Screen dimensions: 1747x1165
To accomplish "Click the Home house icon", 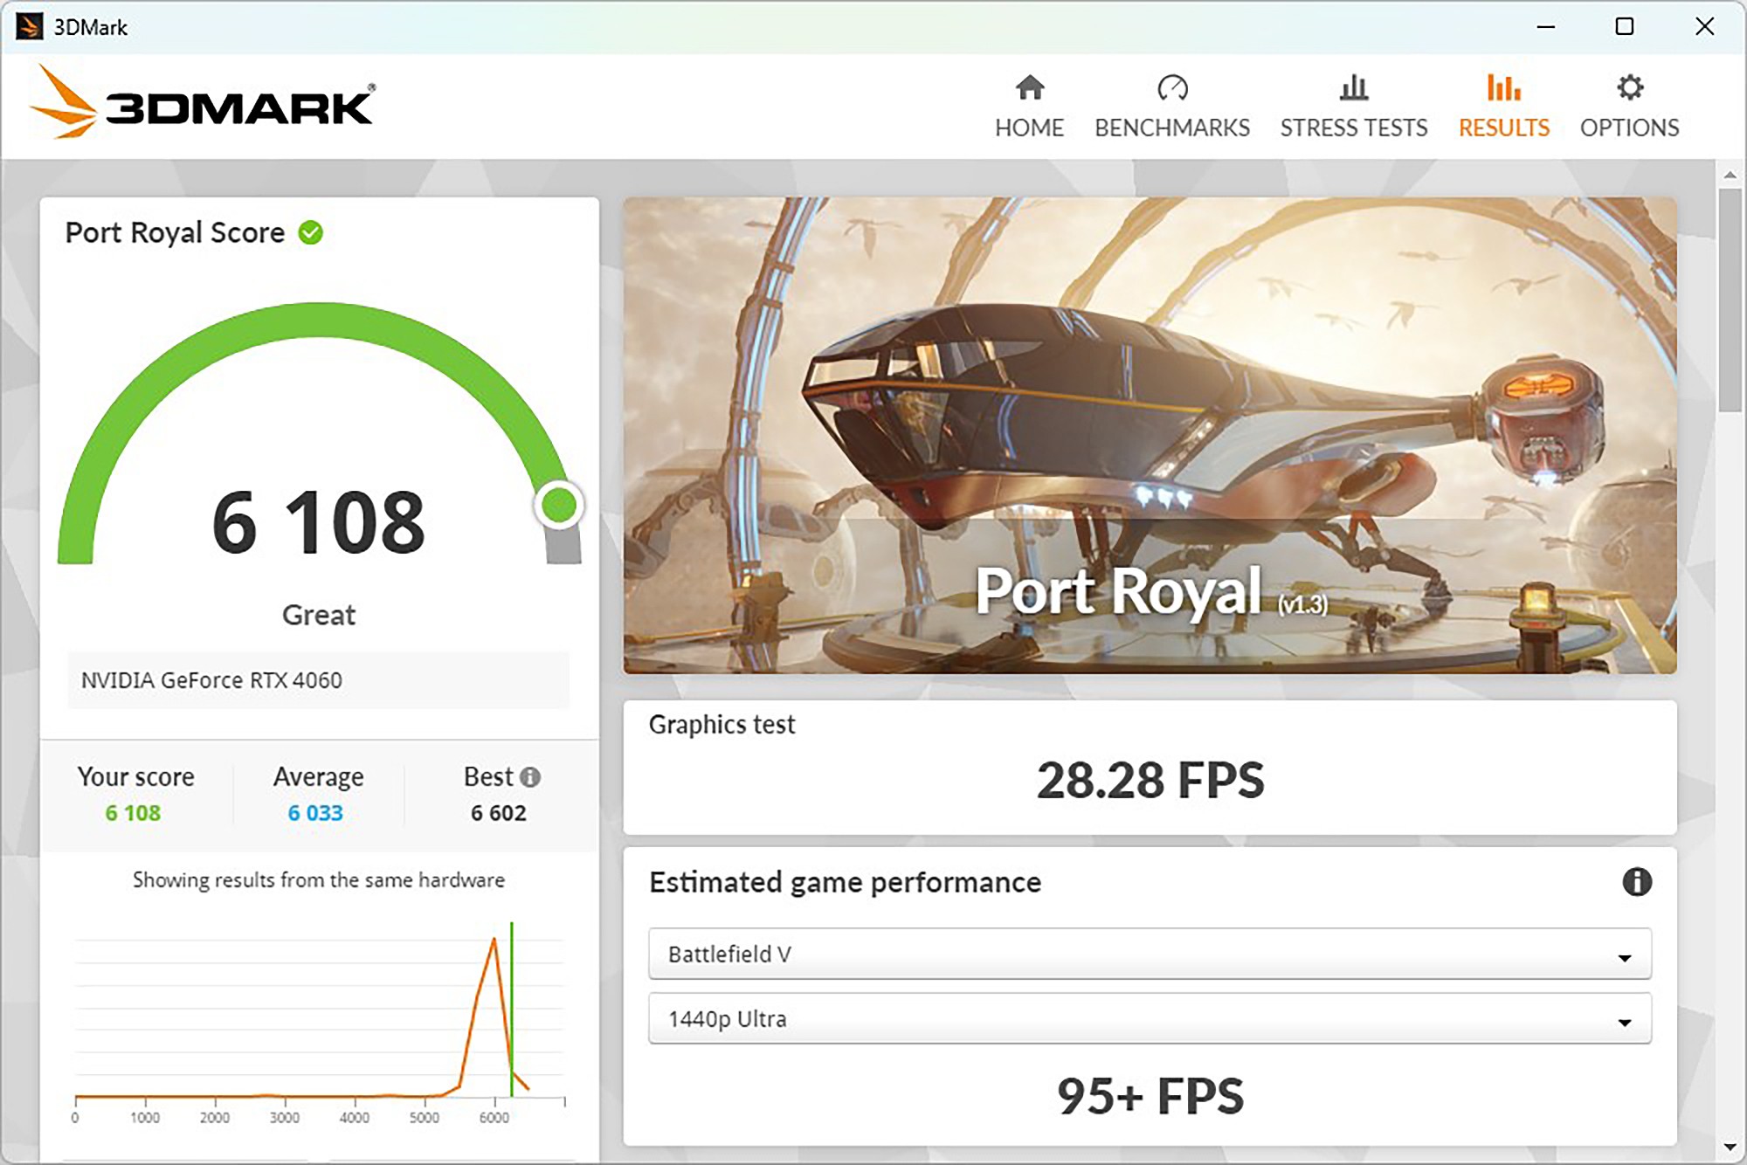I will coord(1030,87).
